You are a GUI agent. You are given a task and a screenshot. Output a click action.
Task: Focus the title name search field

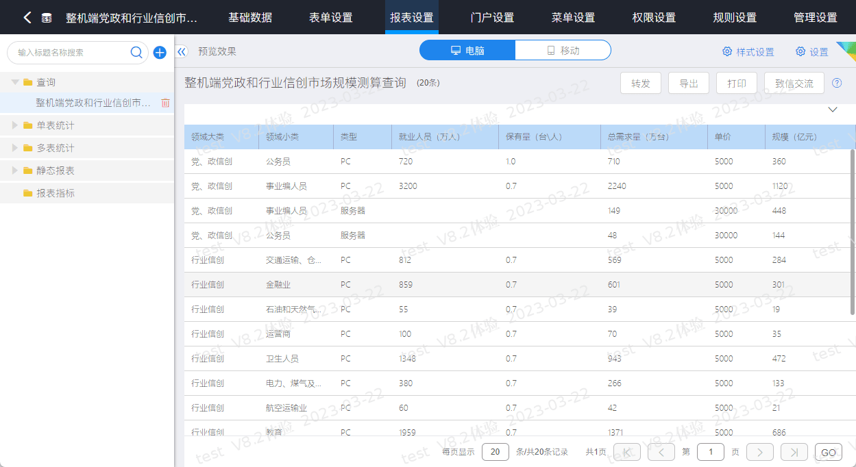[x=72, y=52]
